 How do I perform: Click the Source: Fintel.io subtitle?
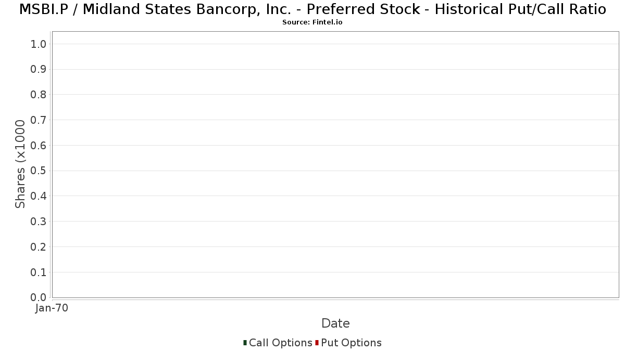[x=312, y=22]
